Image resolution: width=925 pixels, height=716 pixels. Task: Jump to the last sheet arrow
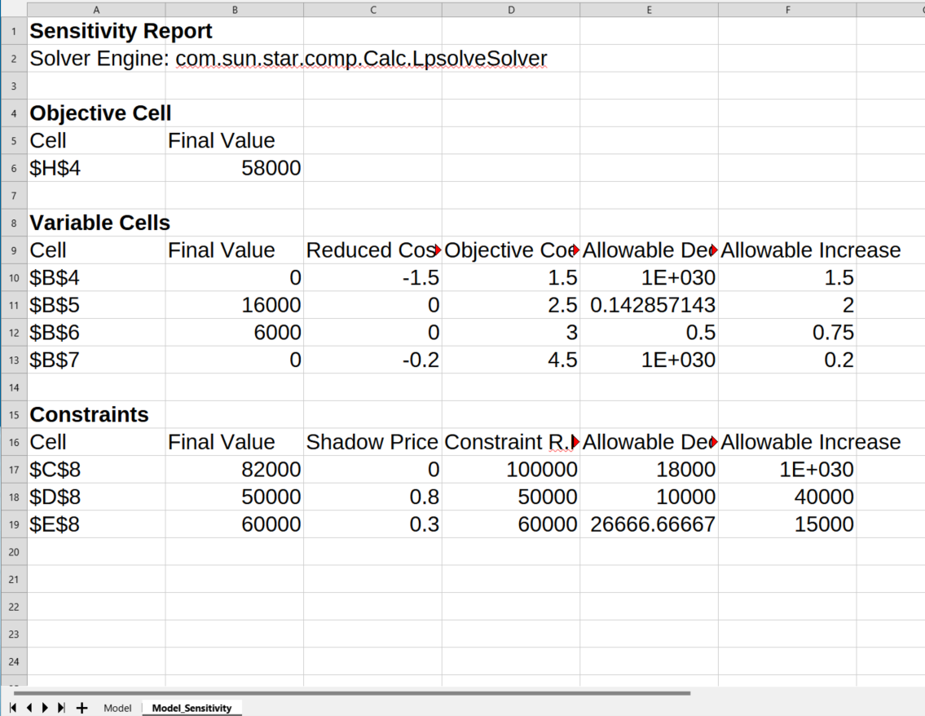point(61,708)
